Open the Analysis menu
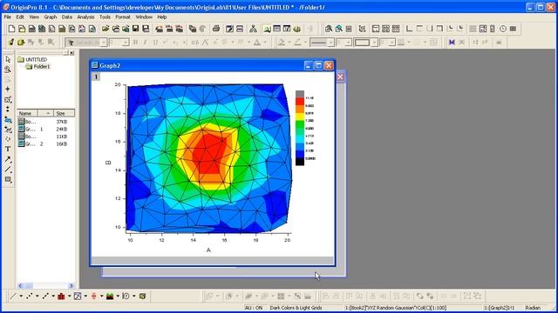The image size is (558, 313). 85,17
